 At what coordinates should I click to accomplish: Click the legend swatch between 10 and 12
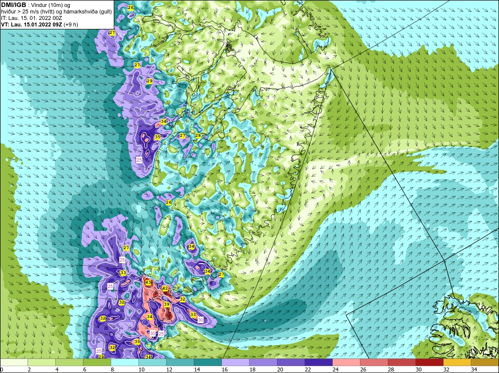[x=152, y=363]
